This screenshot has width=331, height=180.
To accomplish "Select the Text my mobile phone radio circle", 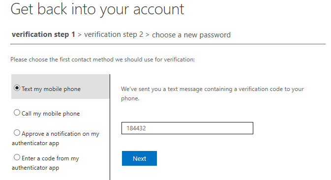I will click(x=17, y=88).
